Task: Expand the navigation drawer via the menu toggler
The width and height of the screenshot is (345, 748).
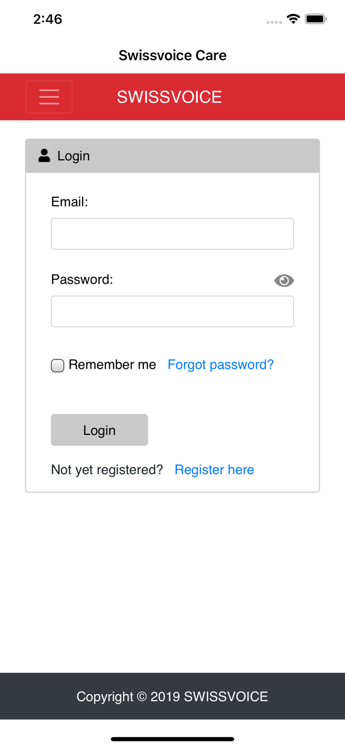Action: 49,96
